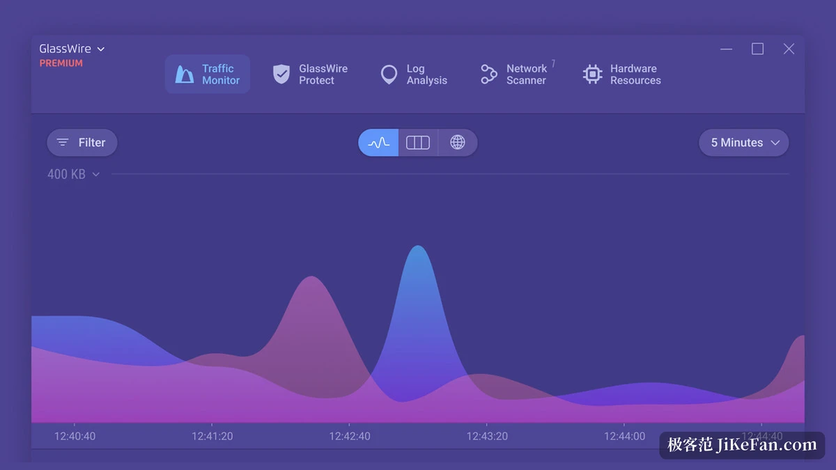Click the 12:41:20 timeline label
The image size is (836, 470).
click(x=212, y=436)
